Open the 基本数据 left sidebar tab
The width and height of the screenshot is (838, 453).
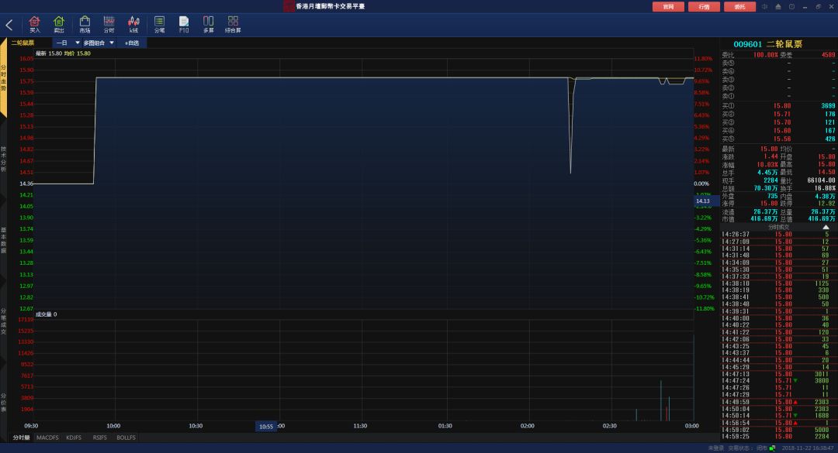pyautogui.click(x=3, y=240)
